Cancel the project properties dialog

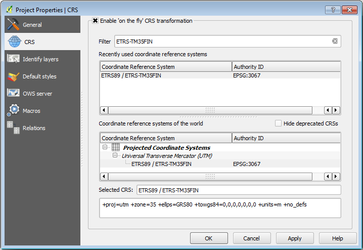click(251, 238)
